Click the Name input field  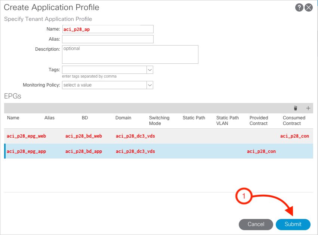click(x=108, y=29)
